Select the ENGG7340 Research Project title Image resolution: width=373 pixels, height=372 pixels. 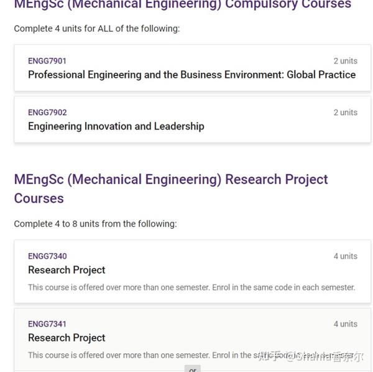click(67, 270)
